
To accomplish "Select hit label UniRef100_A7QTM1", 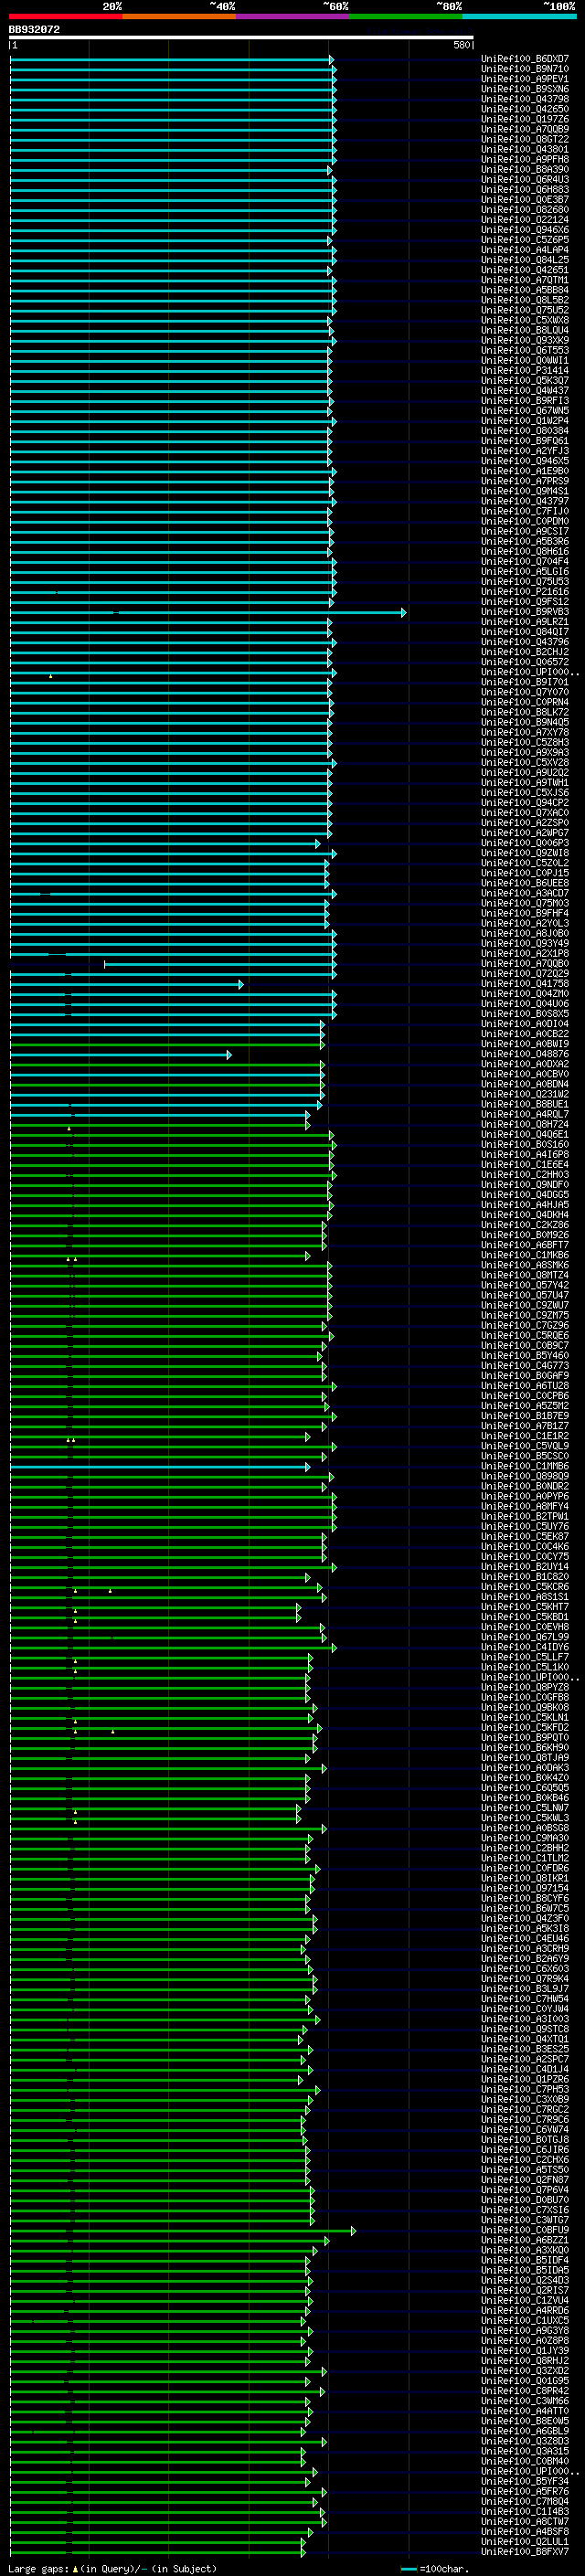I will point(525,280).
